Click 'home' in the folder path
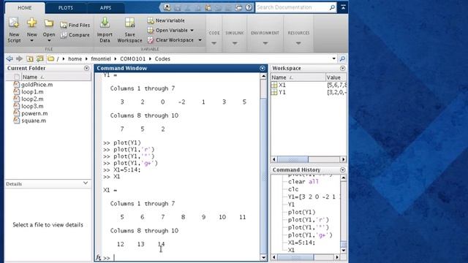 pyautogui.click(x=75, y=58)
